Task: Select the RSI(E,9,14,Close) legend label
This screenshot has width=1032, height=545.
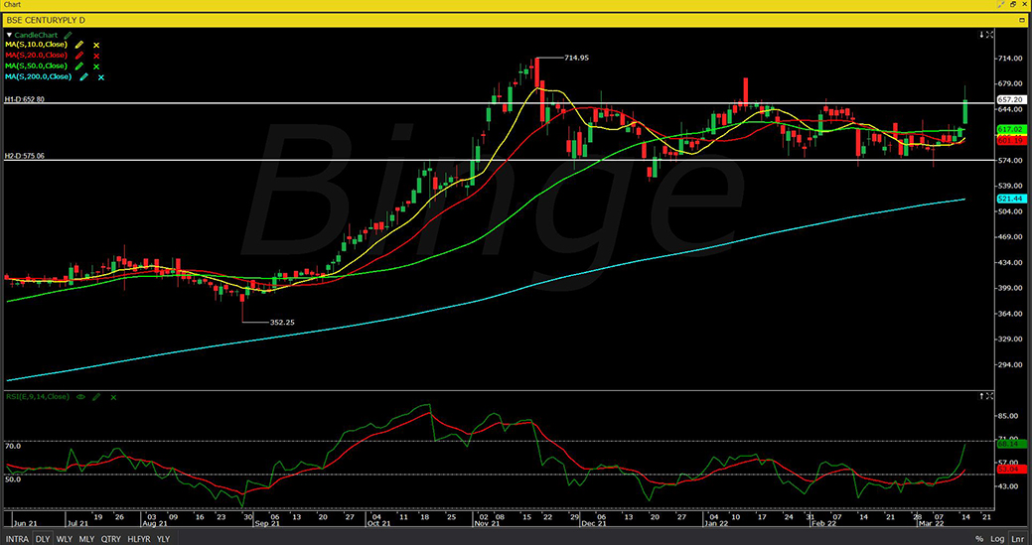Action: click(x=37, y=397)
